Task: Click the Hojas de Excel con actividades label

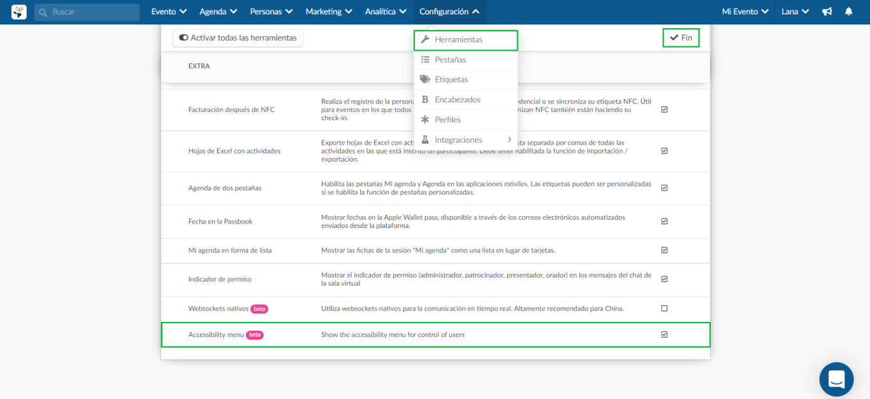Action: click(234, 151)
